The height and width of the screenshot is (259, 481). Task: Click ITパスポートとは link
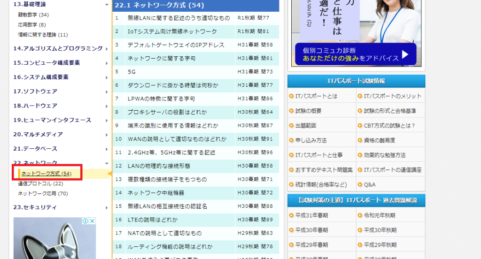point(316,96)
